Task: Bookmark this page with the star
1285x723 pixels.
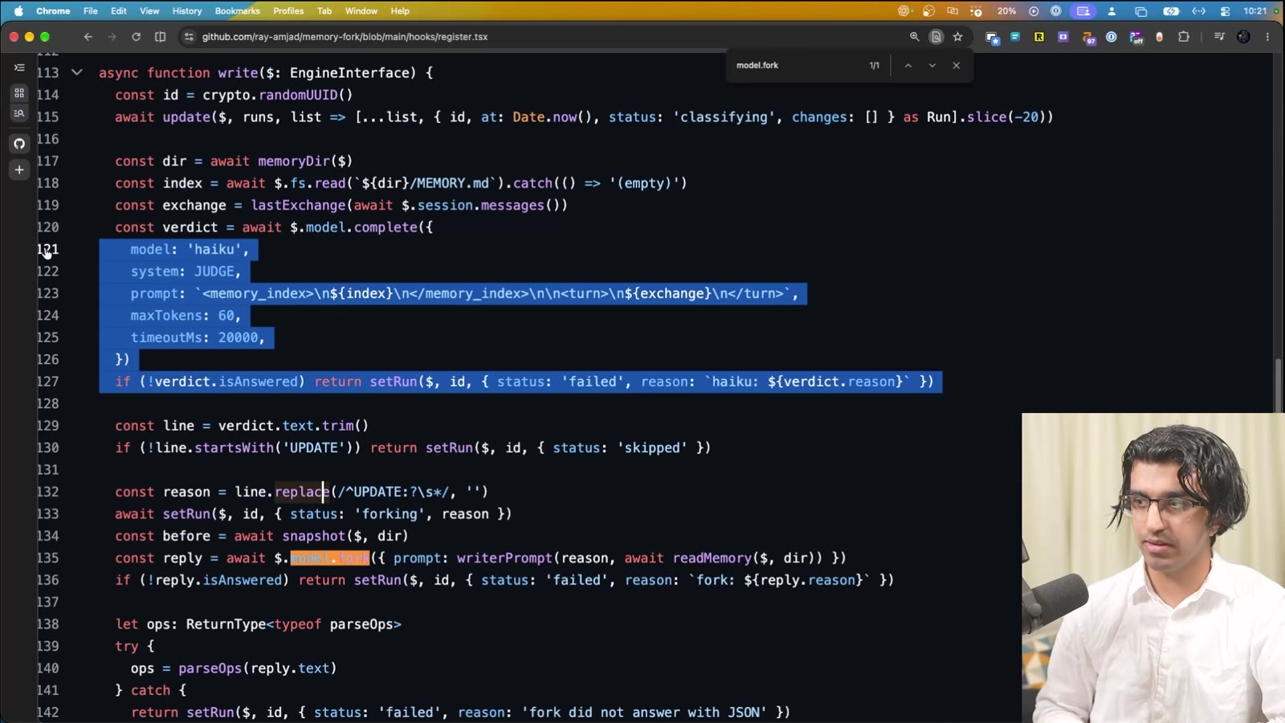Action: point(957,37)
